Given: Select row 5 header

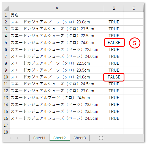Looking at the screenshot, I should (6, 43).
